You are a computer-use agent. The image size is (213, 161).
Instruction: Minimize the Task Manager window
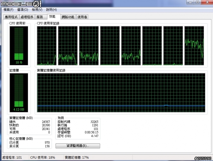click(x=190, y=2)
